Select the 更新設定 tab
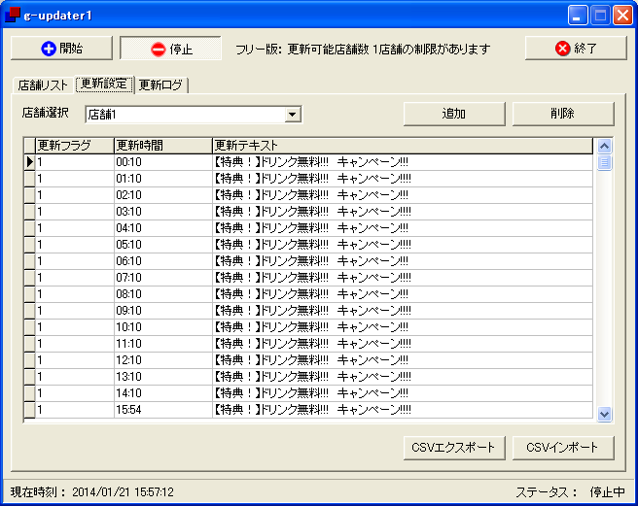 click(x=103, y=84)
